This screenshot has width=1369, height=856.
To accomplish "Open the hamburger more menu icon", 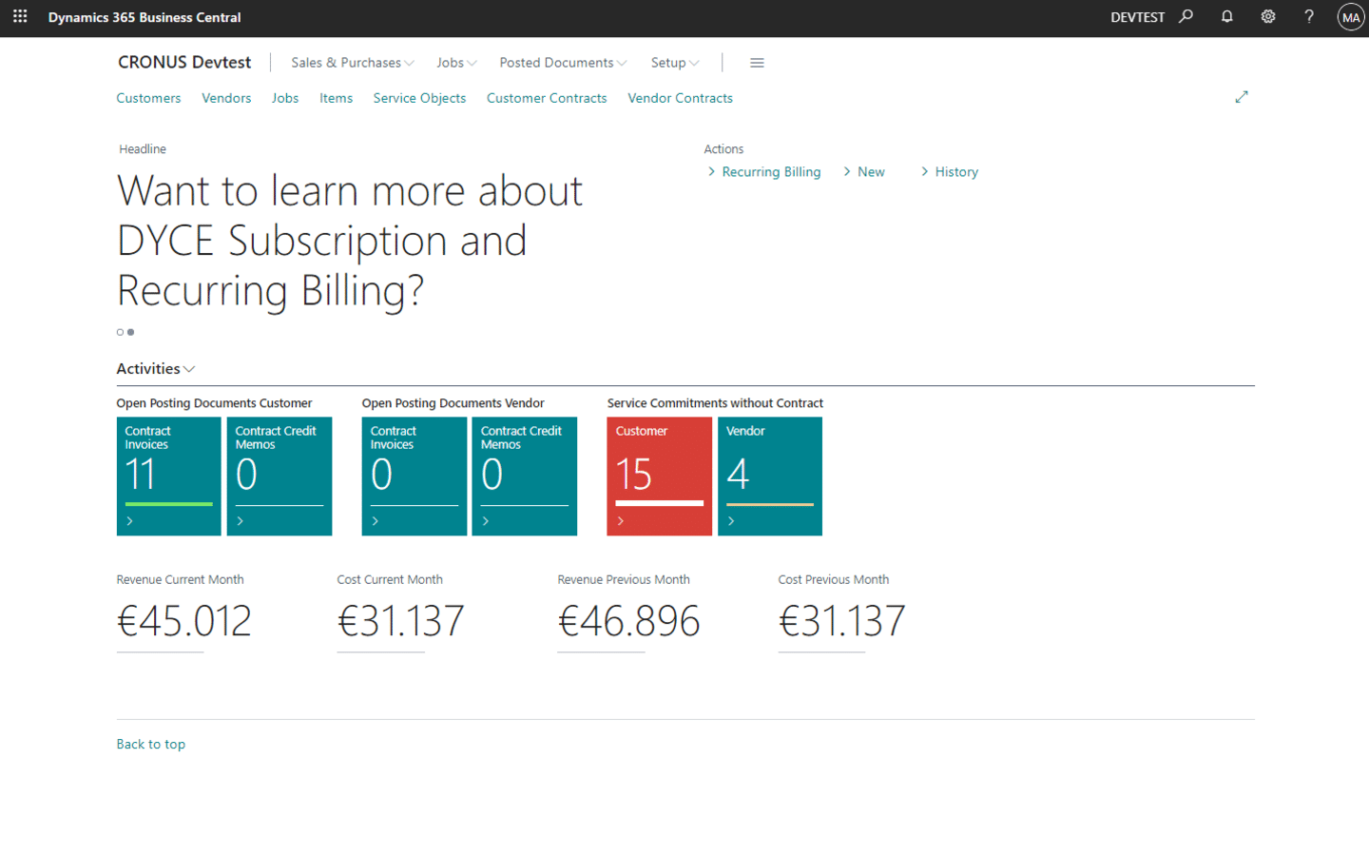I will 757,63.
